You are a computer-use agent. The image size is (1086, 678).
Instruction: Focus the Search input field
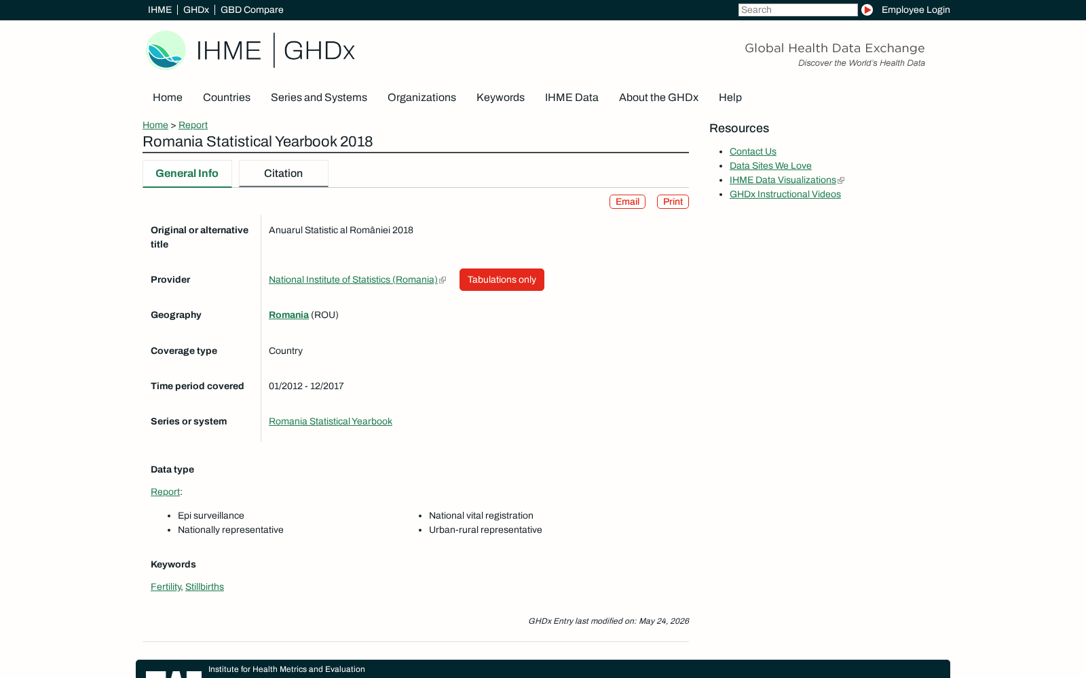click(x=798, y=9)
